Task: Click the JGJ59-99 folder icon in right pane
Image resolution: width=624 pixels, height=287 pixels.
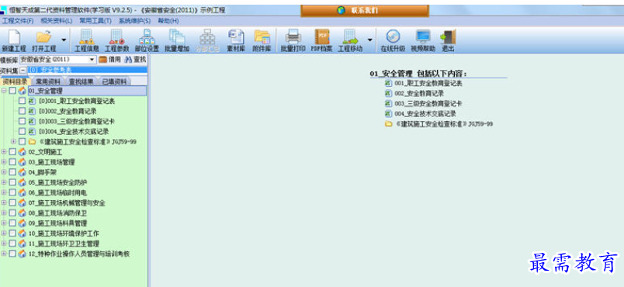Action: (x=388, y=124)
